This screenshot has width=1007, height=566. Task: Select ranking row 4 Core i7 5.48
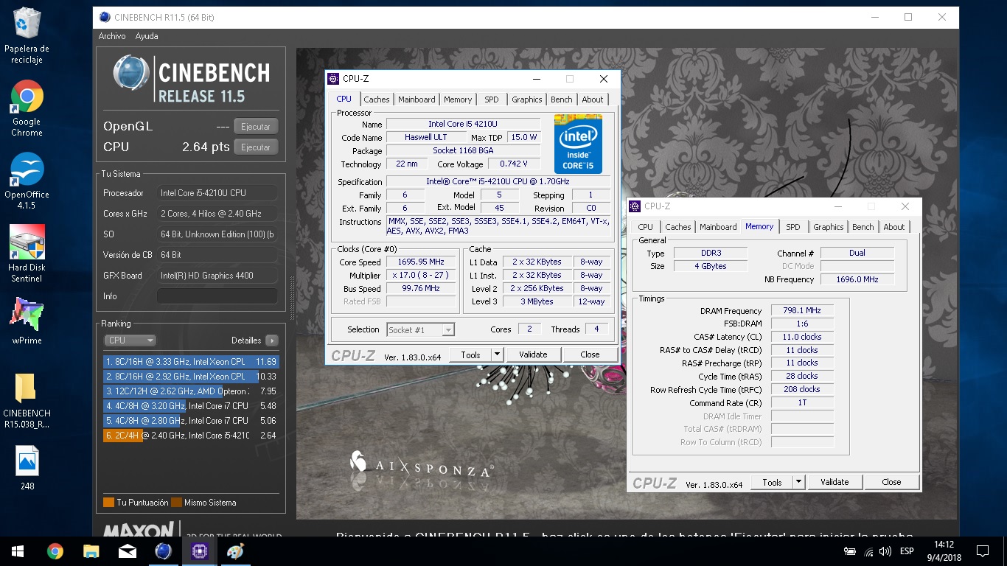191,406
